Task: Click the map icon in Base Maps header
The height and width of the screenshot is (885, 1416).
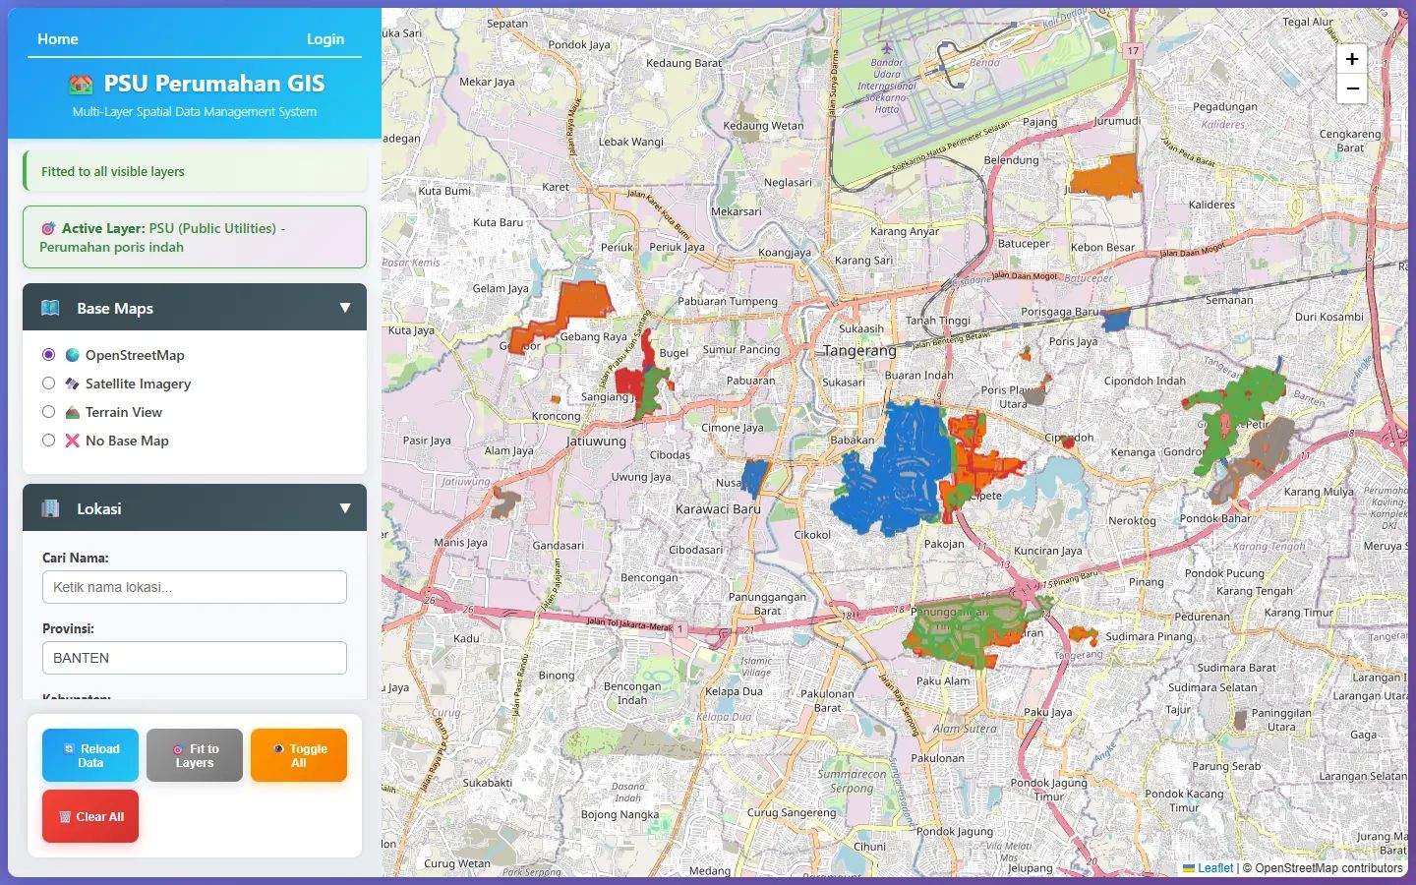Action: click(x=50, y=308)
